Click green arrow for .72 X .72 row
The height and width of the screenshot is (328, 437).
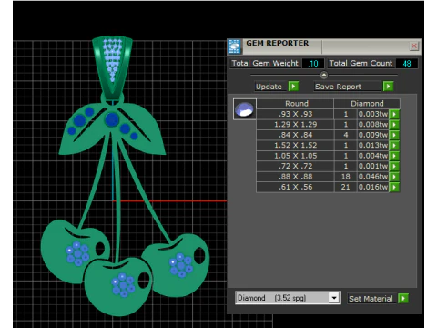tap(394, 166)
